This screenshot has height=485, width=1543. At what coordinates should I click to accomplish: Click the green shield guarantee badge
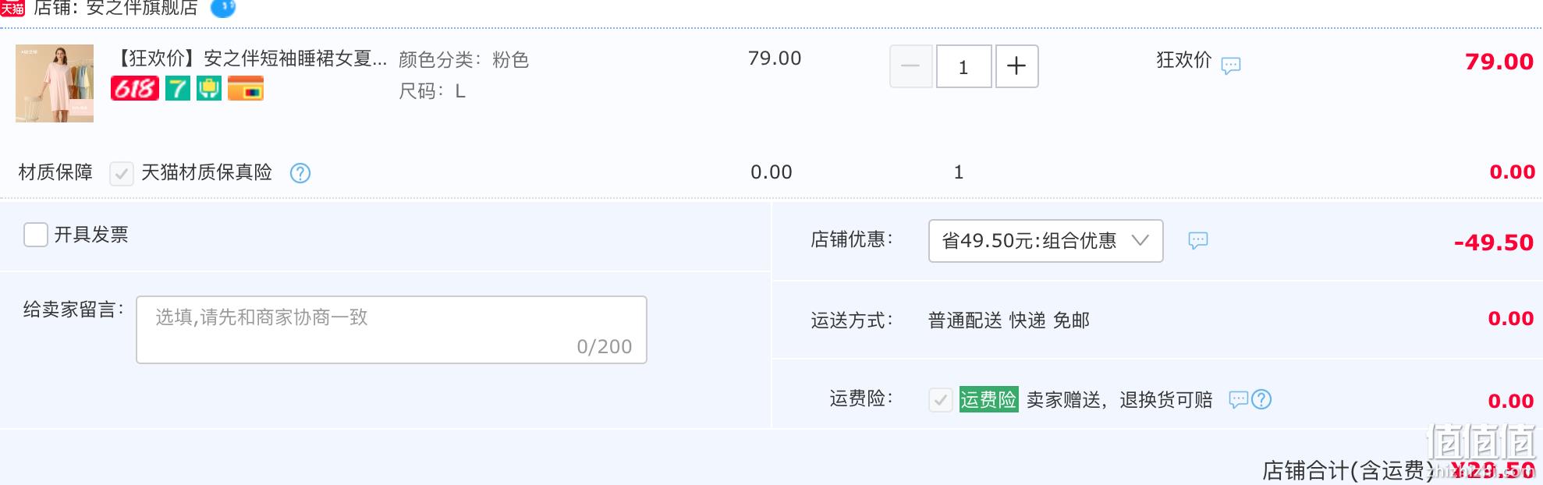[209, 88]
